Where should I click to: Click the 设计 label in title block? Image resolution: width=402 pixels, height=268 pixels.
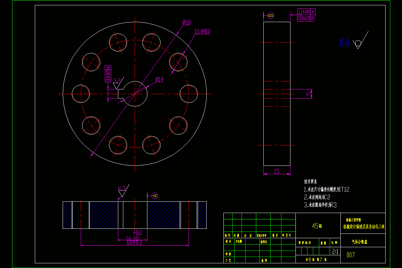228,241
